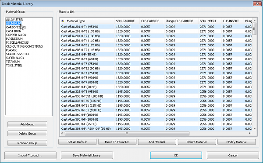Screen dimensions: 263x163
Task: Select the MAGNESIUM material group
Action: tap(14, 38)
